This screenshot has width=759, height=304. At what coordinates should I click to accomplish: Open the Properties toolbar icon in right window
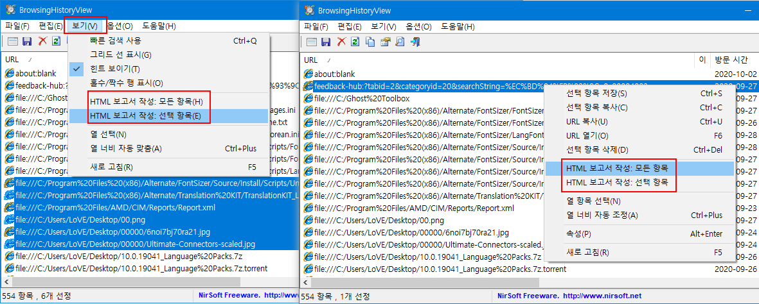click(x=386, y=42)
